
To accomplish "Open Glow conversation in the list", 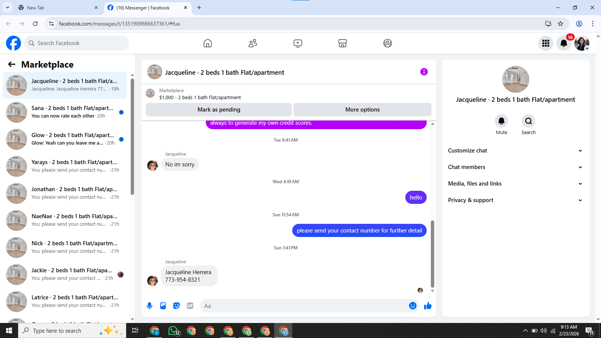I will (x=65, y=139).
